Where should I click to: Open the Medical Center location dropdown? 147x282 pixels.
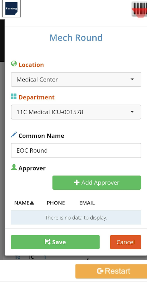tap(76, 80)
